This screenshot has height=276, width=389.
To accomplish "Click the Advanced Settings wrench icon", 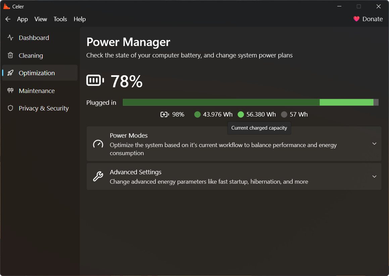I will (x=98, y=176).
